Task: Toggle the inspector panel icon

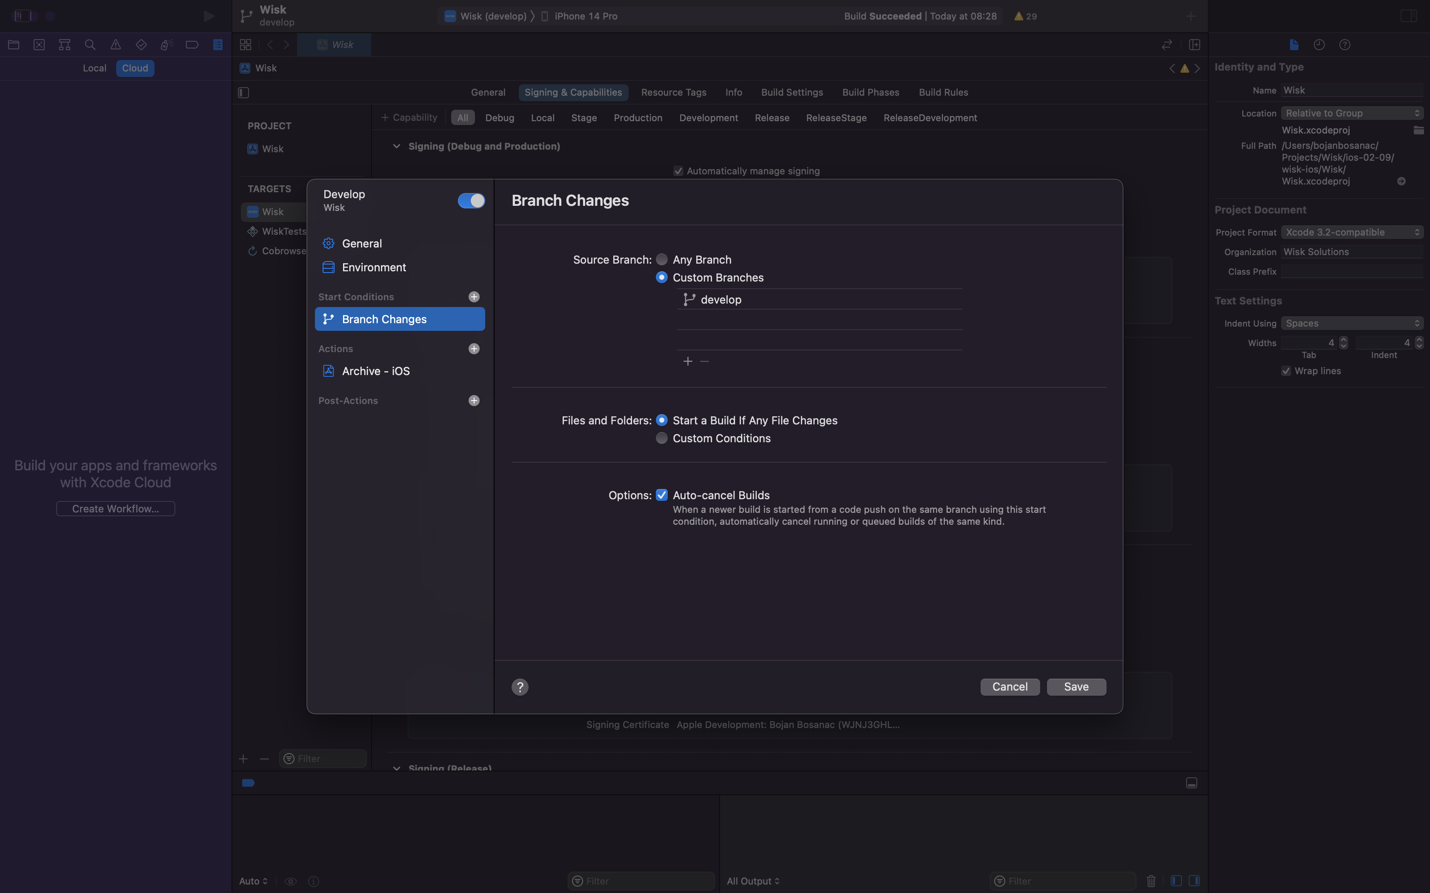Action: point(1409,16)
